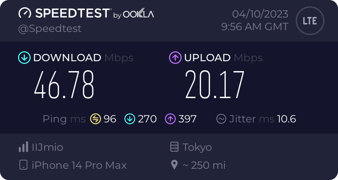Click the iPhone 14 Pro Max label
The image size is (338, 180).
pyautogui.click(x=79, y=165)
